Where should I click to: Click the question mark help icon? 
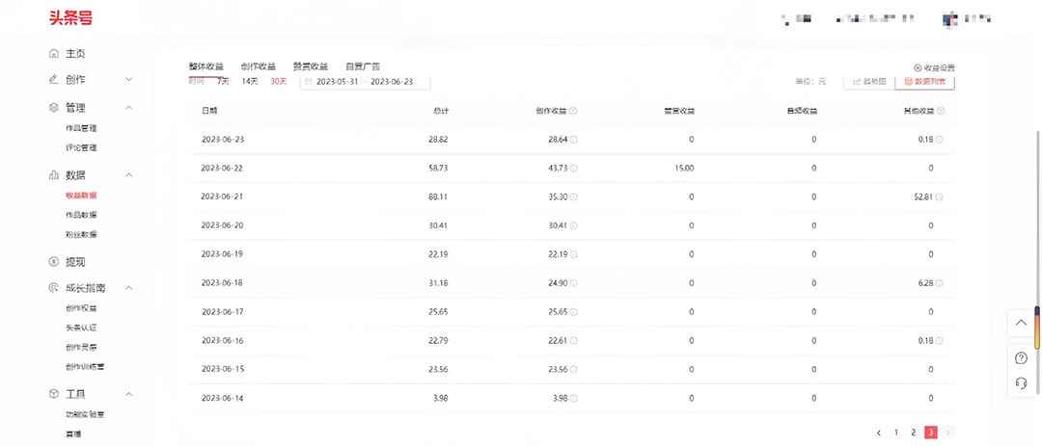1022,358
